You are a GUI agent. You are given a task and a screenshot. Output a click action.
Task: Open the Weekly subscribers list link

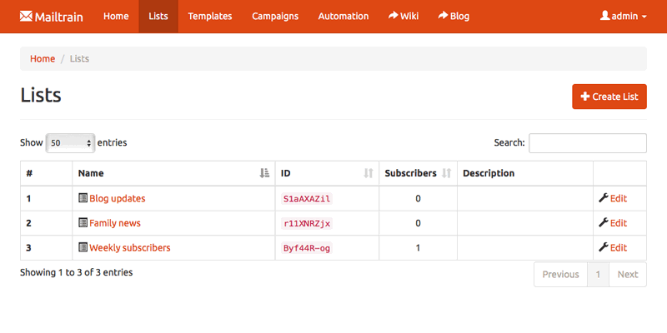130,247
